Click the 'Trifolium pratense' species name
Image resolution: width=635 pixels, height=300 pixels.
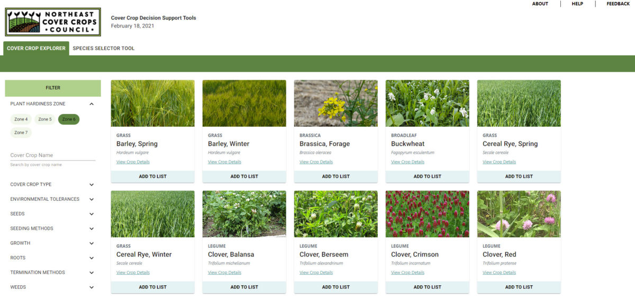point(500,263)
